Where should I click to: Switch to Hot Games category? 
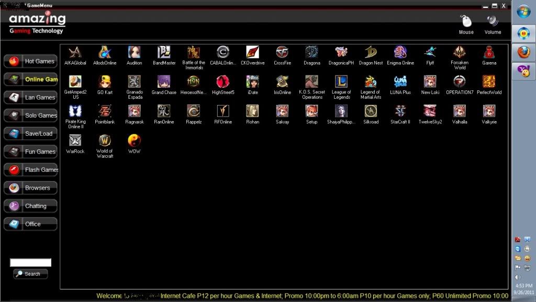[x=30, y=62]
